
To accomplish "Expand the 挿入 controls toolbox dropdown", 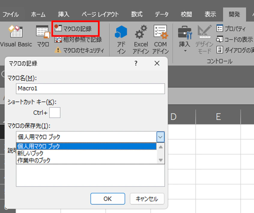I will click(x=185, y=39).
